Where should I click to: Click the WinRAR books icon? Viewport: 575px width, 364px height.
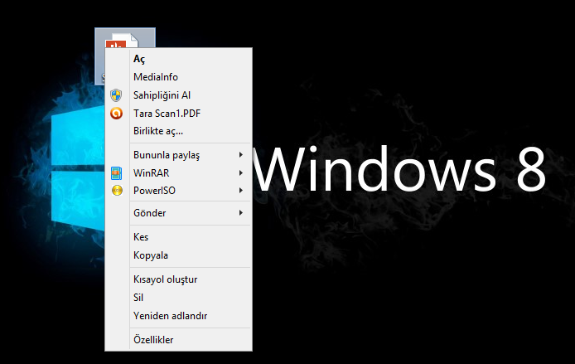click(116, 172)
